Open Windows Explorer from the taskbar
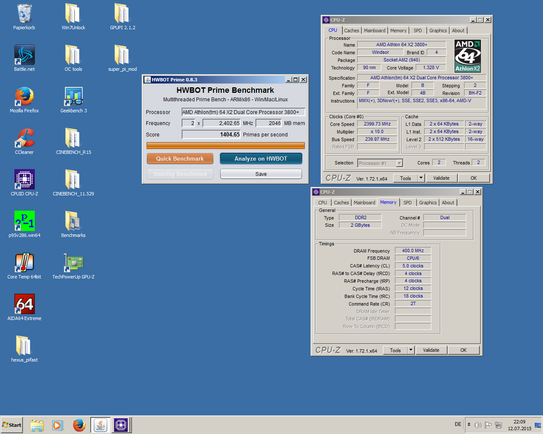This screenshot has width=543, height=434. [37, 425]
